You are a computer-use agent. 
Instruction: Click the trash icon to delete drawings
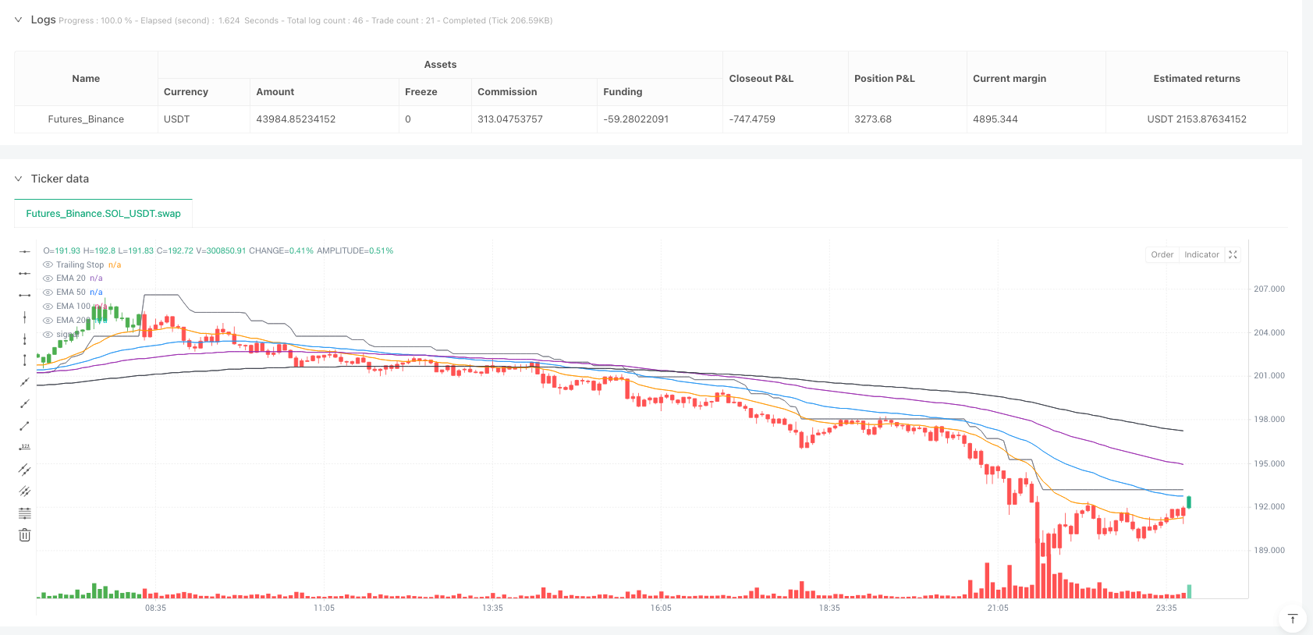25,535
